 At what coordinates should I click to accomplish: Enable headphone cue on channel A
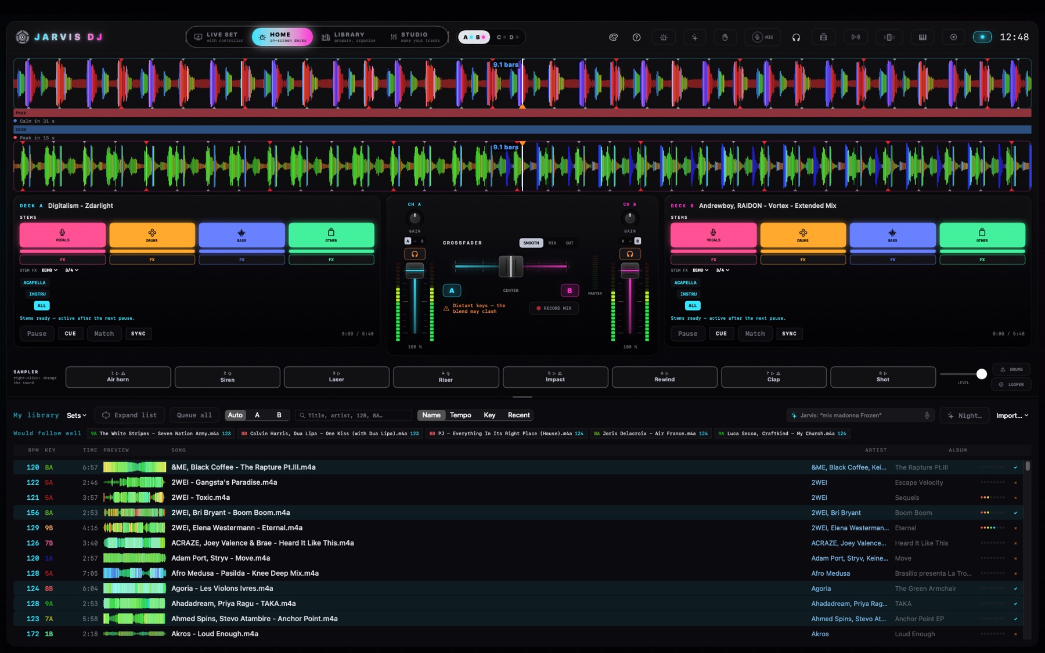coord(415,254)
